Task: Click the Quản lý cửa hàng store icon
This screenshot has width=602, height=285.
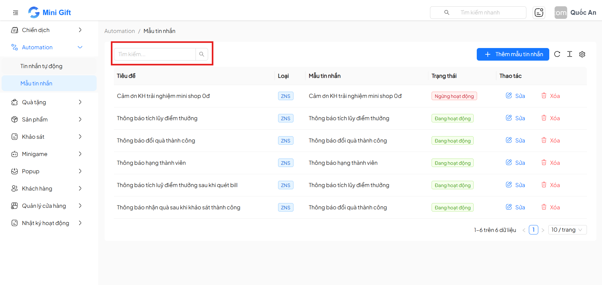Action: point(14,206)
